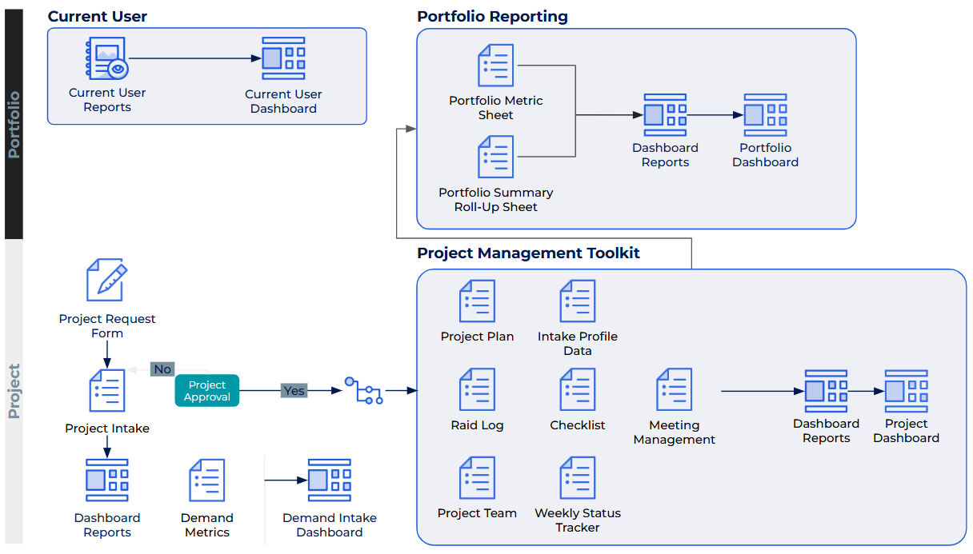The image size is (973, 554).
Task: Open the Portfolio Dashboard icon
Action: [x=765, y=114]
